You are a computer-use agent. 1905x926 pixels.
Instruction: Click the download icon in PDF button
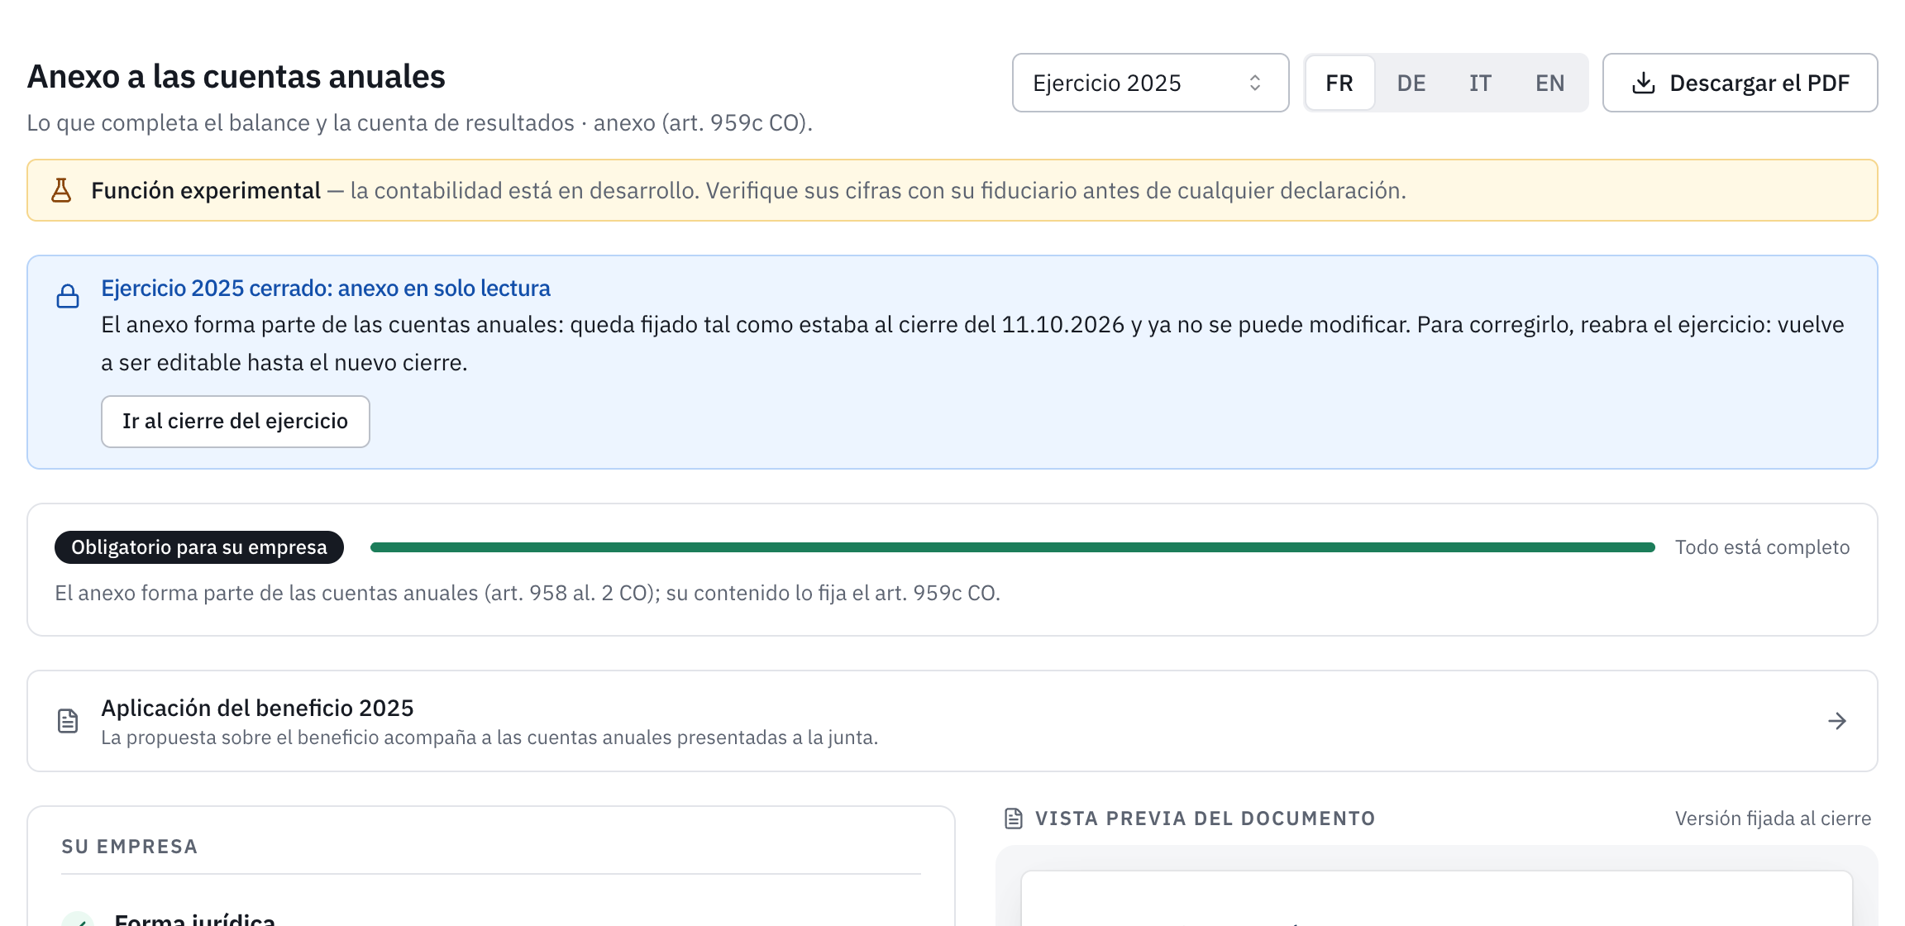tap(1644, 83)
